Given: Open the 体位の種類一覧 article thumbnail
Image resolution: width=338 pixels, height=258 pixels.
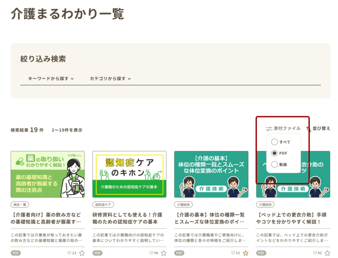Looking at the screenshot, I should click(211, 174).
